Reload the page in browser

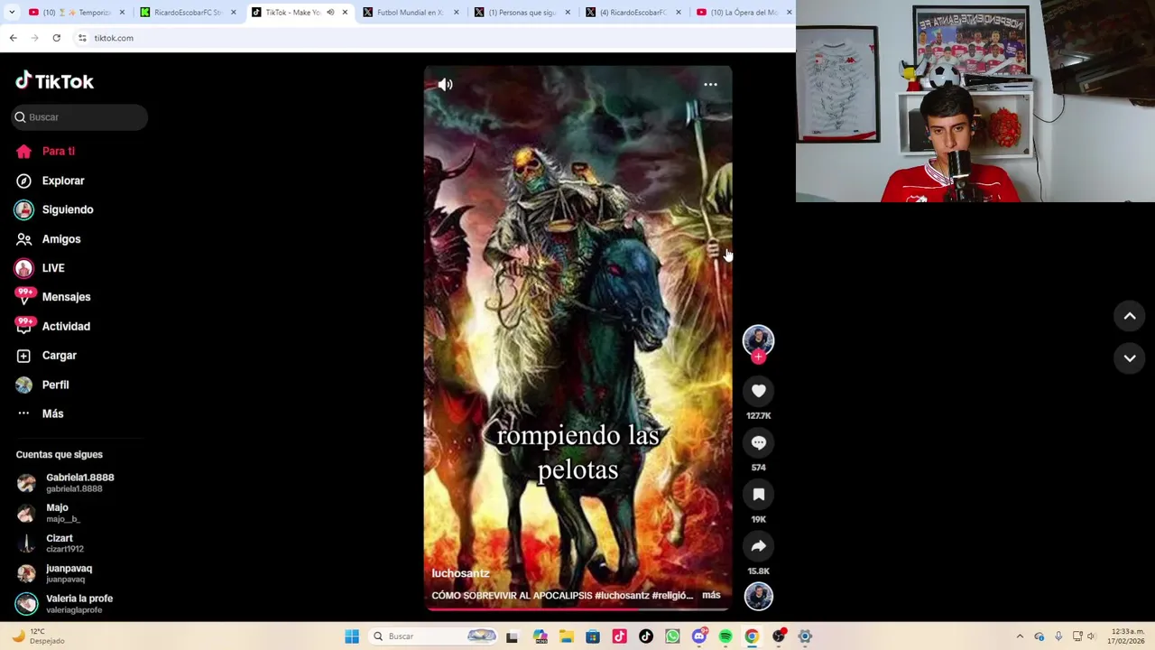coord(56,38)
